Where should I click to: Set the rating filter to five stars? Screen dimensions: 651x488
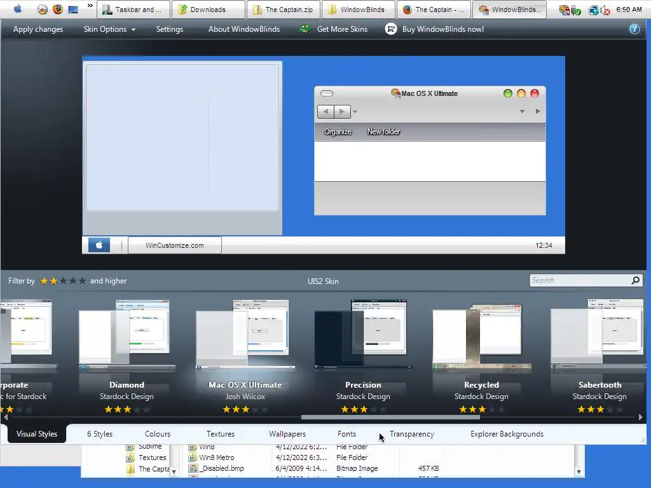pyautogui.click(x=82, y=281)
